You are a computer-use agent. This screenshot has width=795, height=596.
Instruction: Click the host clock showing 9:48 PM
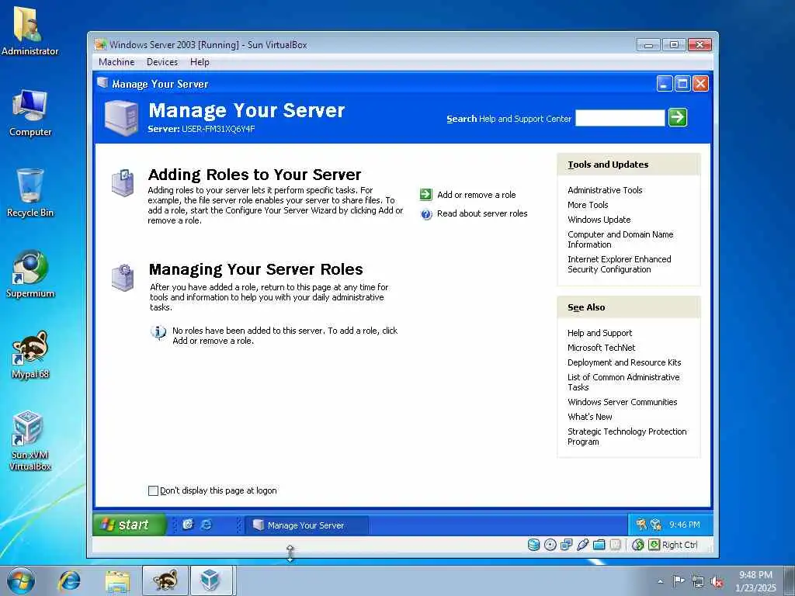coord(755,580)
